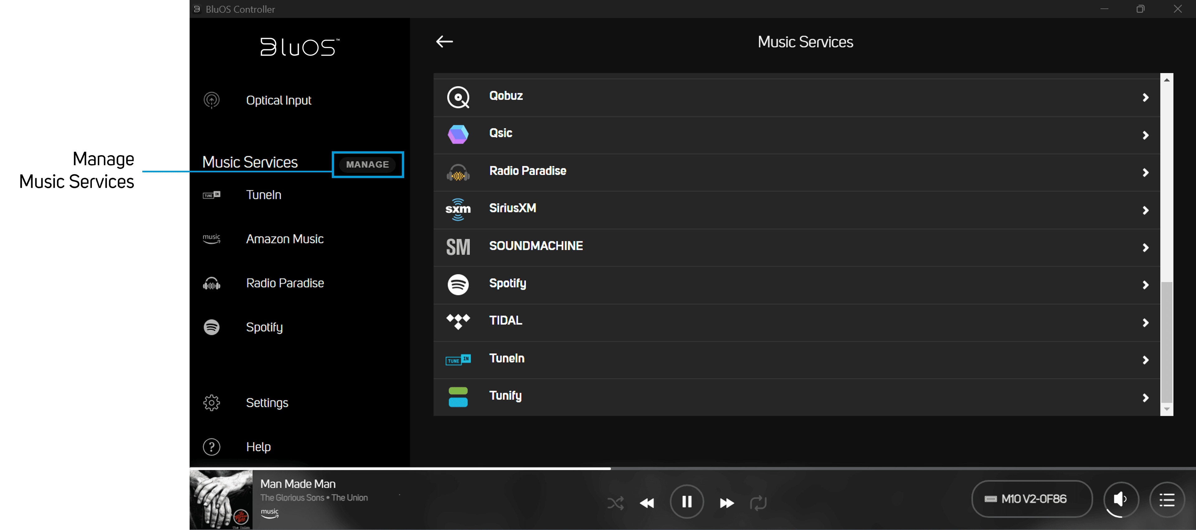The width and height of the screenshot is (1196, 530).
Task: Open the album art thumbnail
Action: point(221,500)
